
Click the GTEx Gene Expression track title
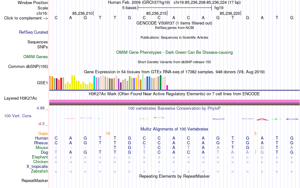(174, 72)
